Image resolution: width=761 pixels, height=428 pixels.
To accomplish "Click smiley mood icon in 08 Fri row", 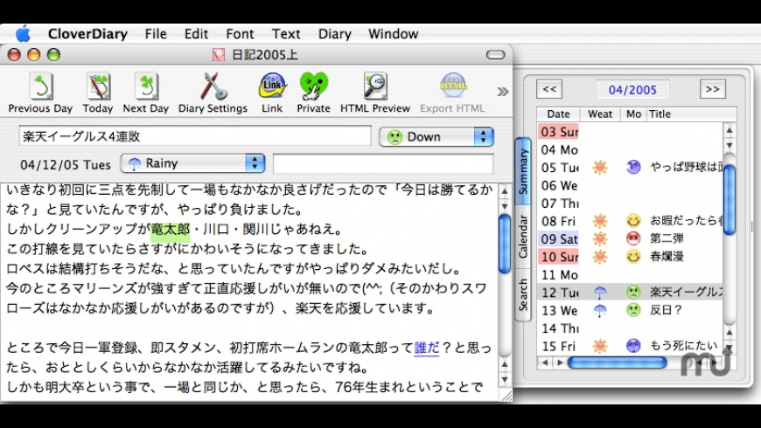I will coord(633,221).
